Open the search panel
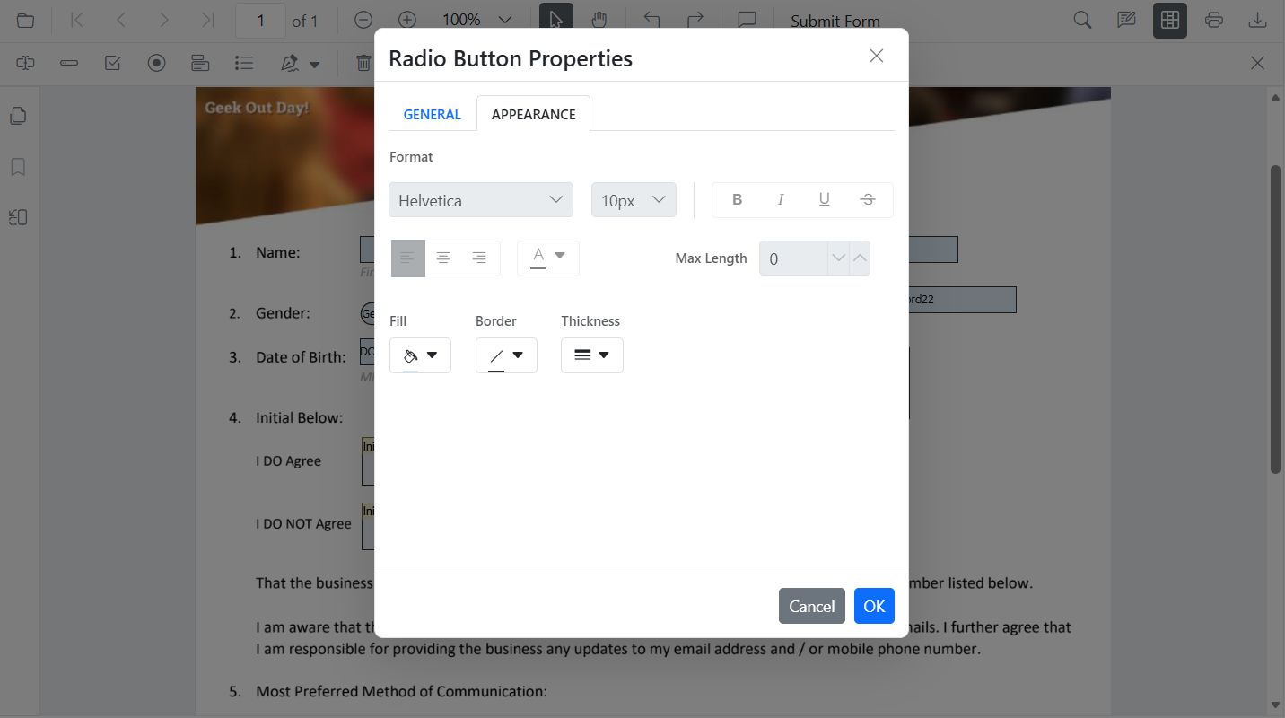The width and height of the screenshot is (1285, 718). pyautogui.click(x=1081, y=19)
